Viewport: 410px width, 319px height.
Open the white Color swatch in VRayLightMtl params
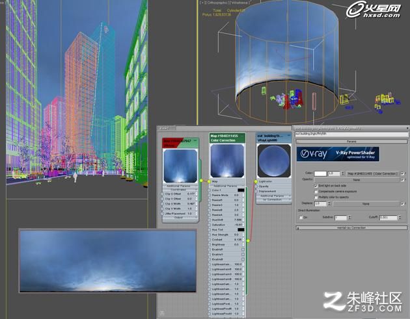320,173
